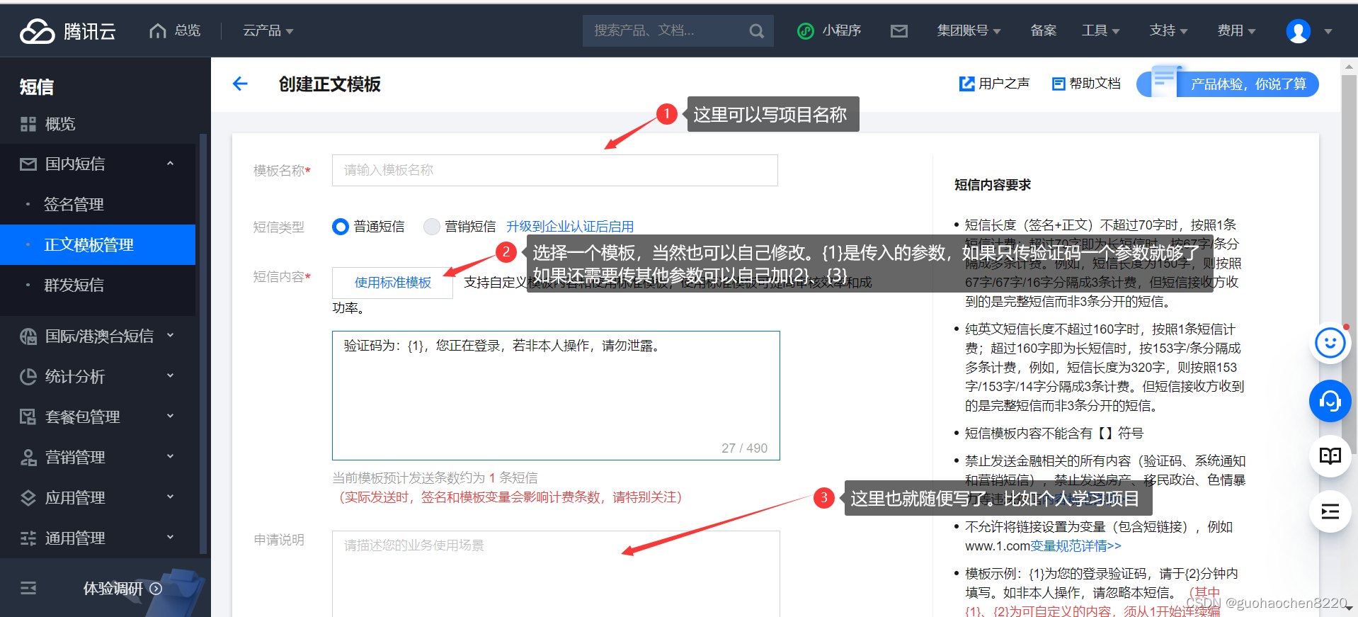This screenshot has width=1358, height=617.
Task: Open the 工具 dropdown menu
Action: [x=1100, y=30]
